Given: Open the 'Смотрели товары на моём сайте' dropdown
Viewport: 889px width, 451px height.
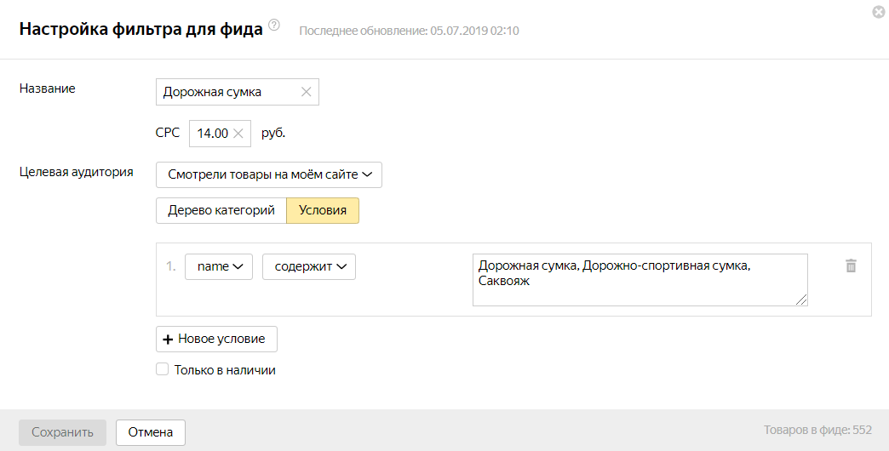Looking at the screenshot, I should click(x=269, y=174).
